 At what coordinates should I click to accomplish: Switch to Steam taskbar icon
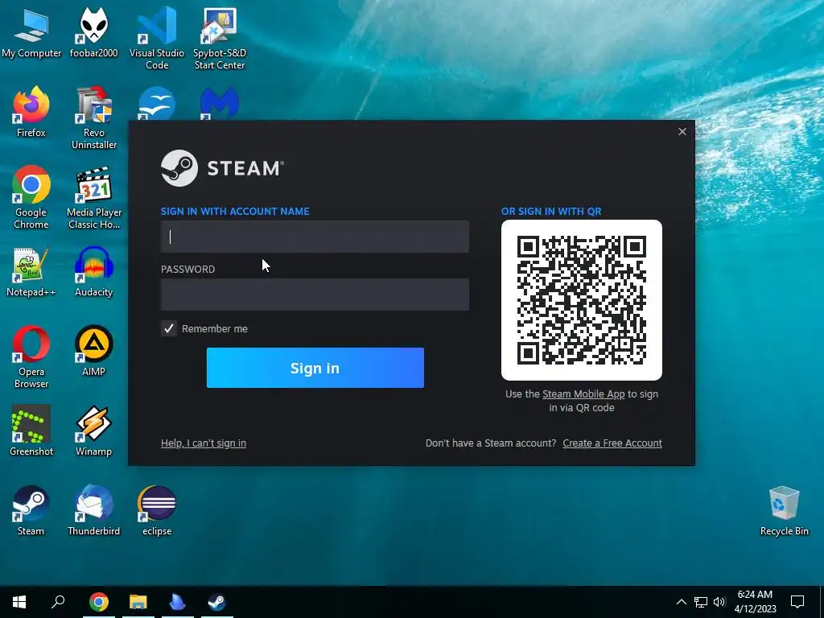pos(217,602)
